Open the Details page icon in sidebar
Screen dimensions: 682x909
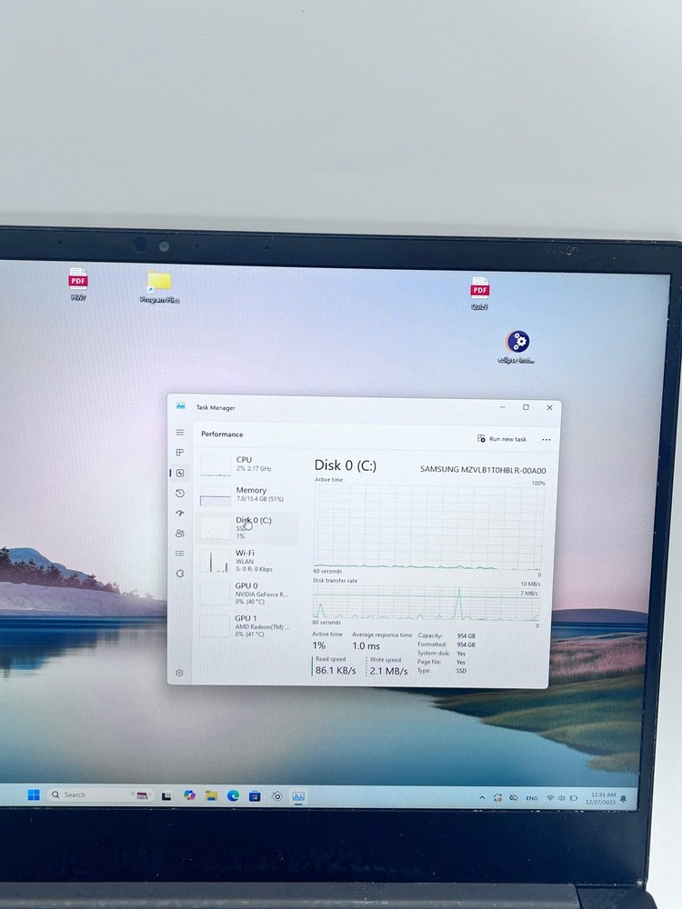coord(180,554)
